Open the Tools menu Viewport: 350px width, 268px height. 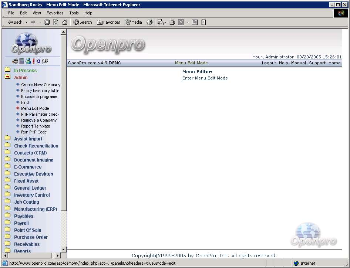[x=74, y=13]
